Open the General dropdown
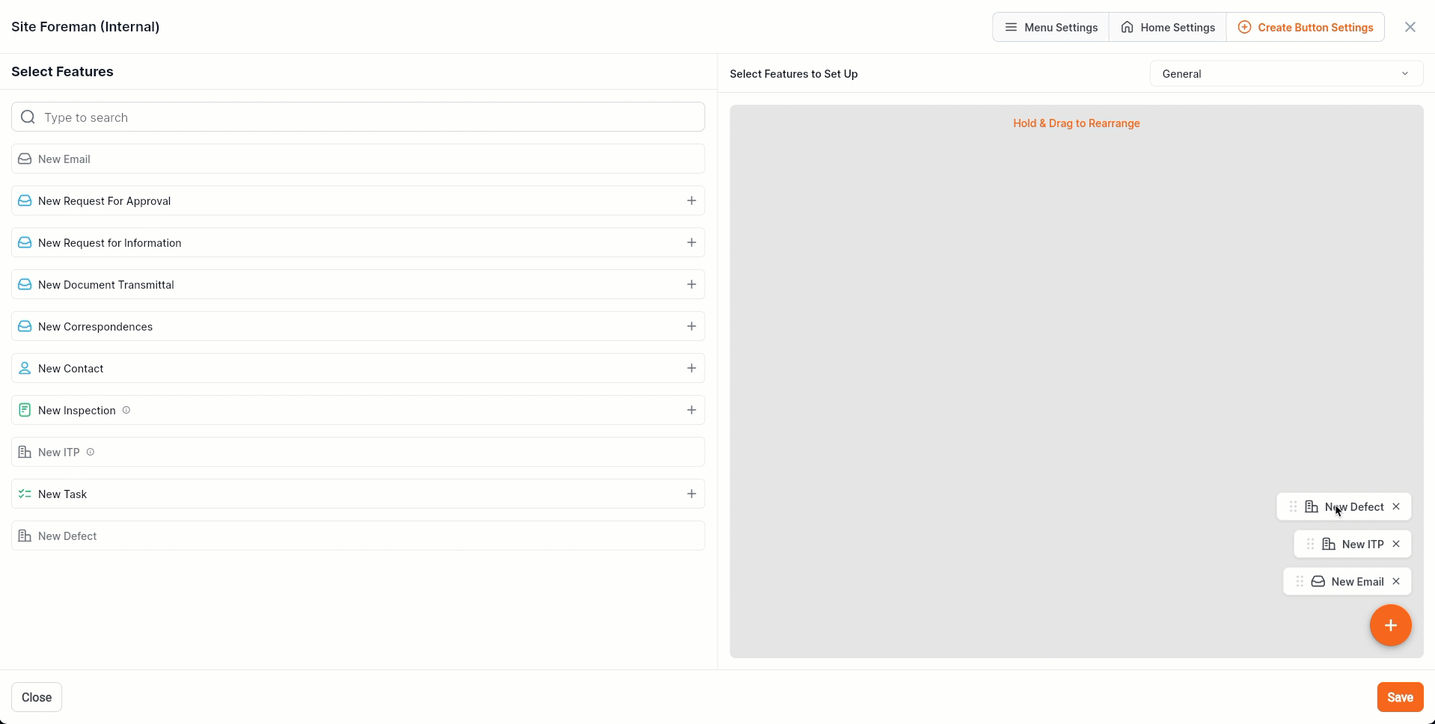This screenshot has height=724, width=1435. (x=1285, y=73)
